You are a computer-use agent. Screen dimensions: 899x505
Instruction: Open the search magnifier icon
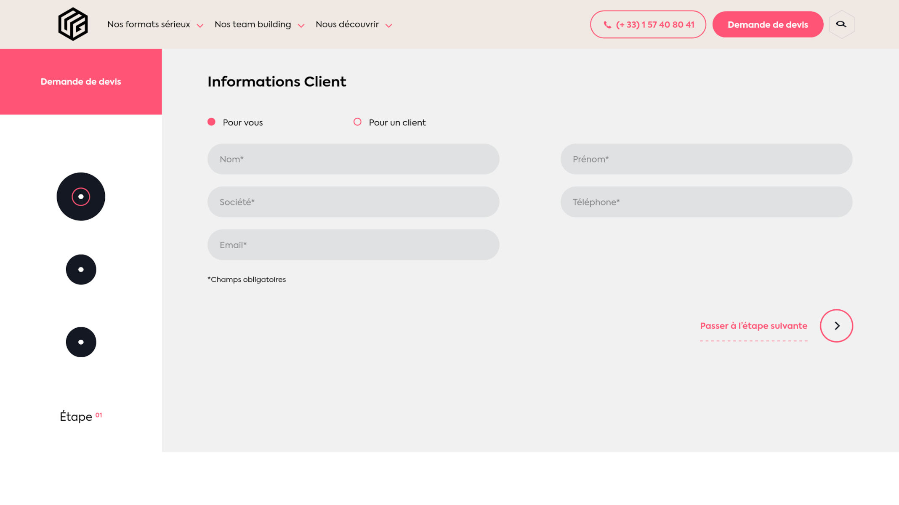[x=841, y=24]
